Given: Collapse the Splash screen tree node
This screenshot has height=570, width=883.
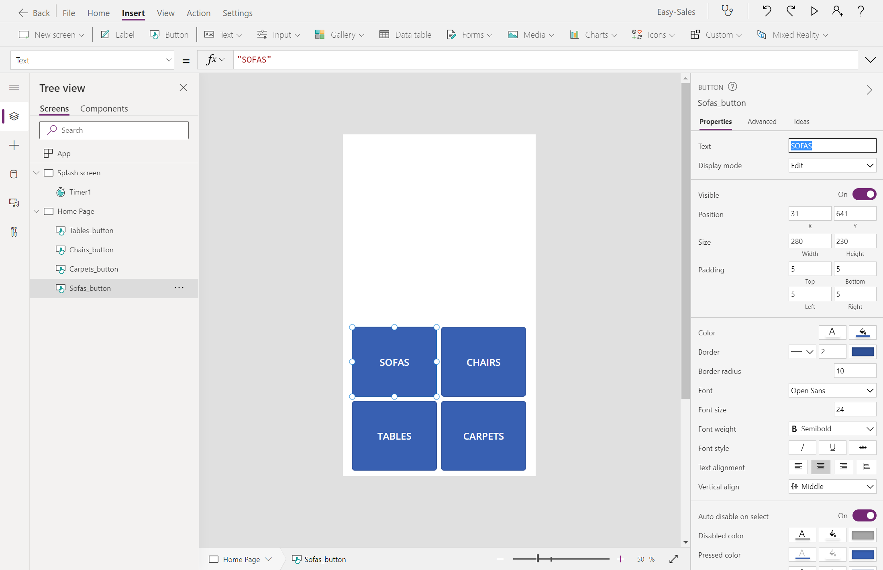Looking at the screenshot, I should coord(37,173).
